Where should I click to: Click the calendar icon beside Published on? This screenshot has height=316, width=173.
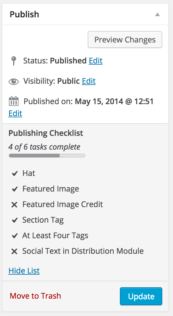point(14,101)
